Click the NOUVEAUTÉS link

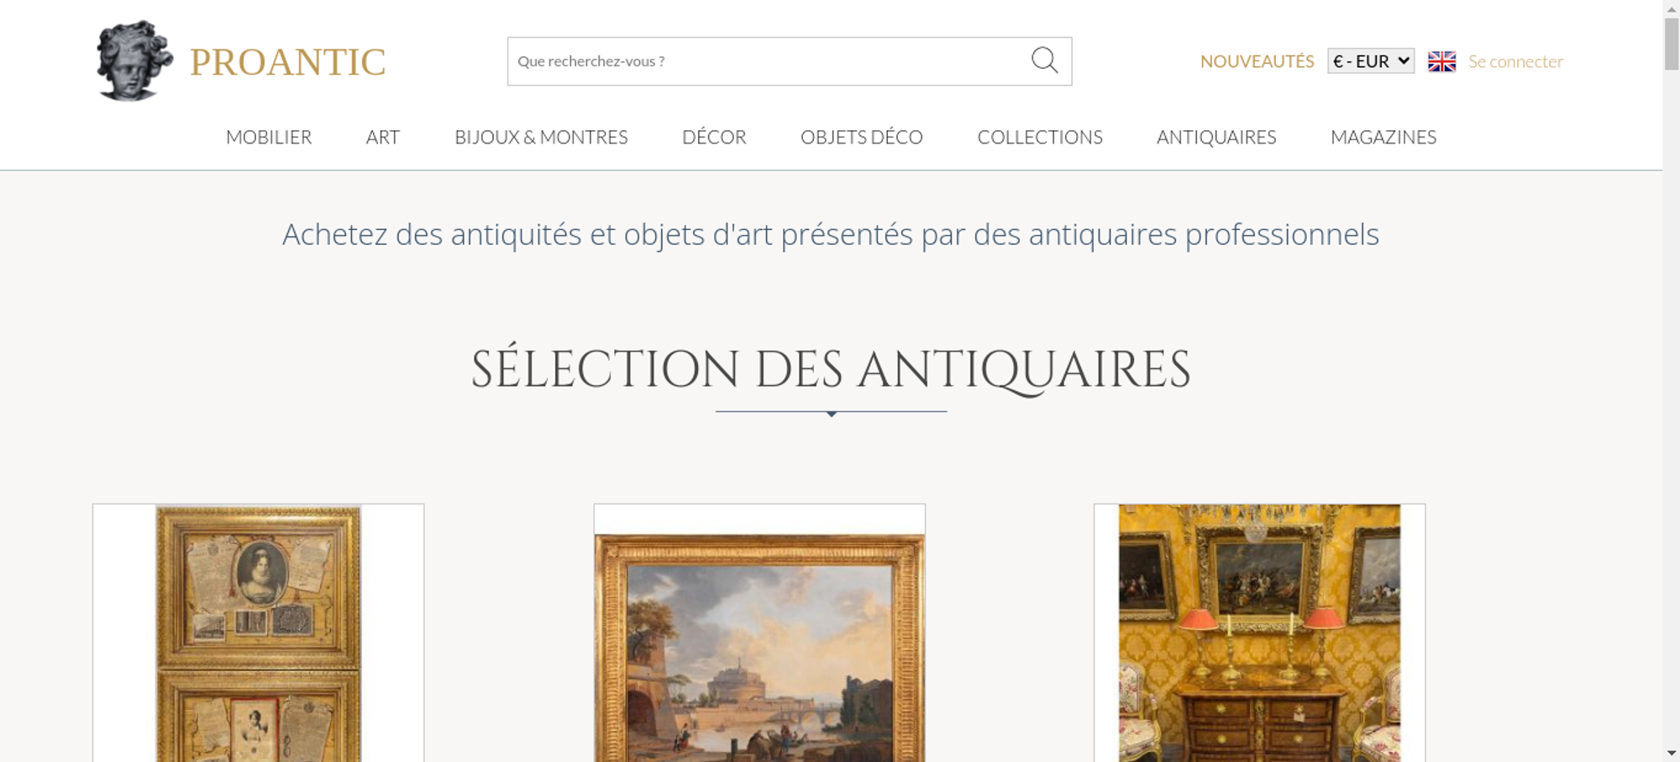[1257, 61]
